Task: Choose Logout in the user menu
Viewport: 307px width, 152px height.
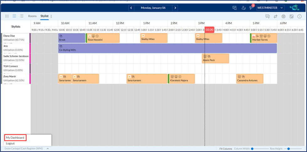Action: click(x=10, y=143)
